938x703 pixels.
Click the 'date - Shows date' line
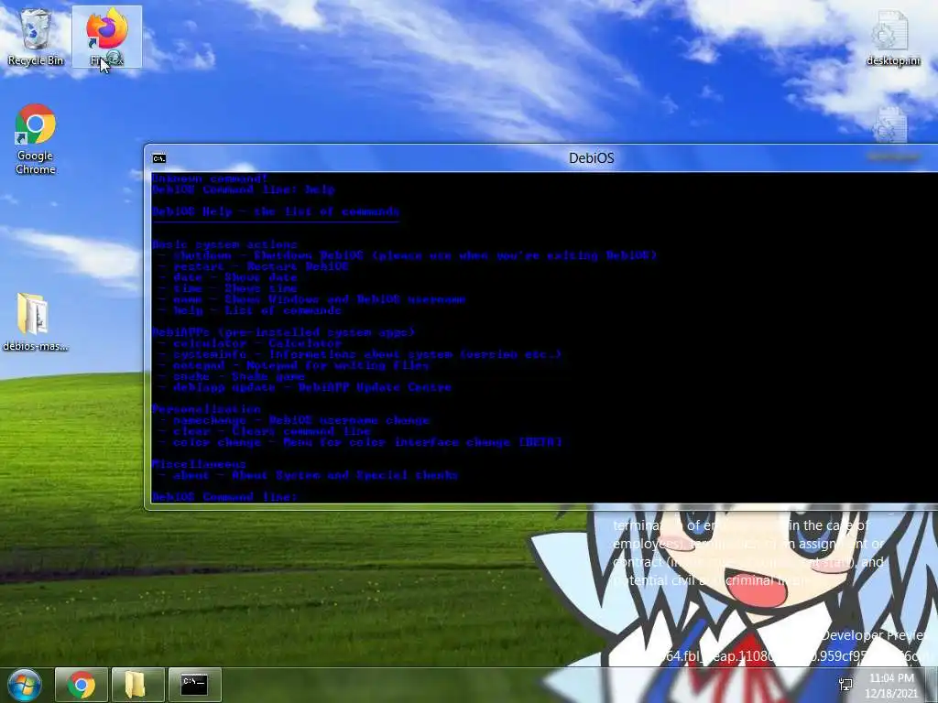click(228, 277)
